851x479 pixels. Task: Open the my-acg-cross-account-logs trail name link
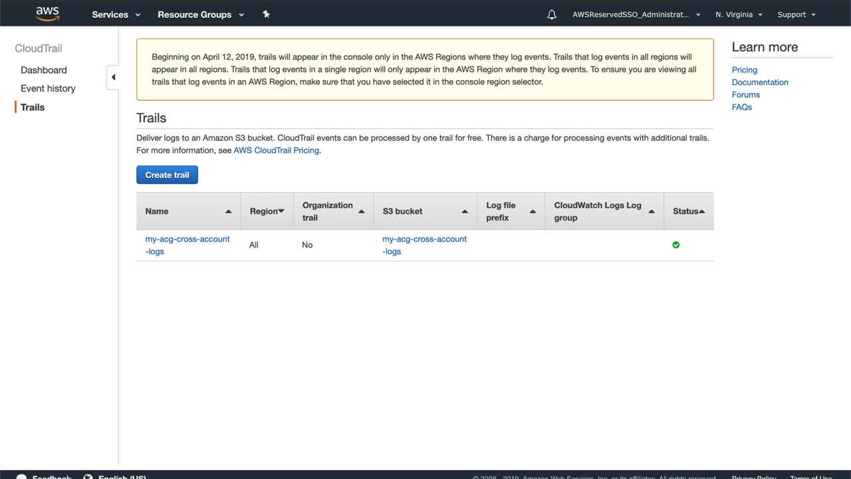(187, 245)
